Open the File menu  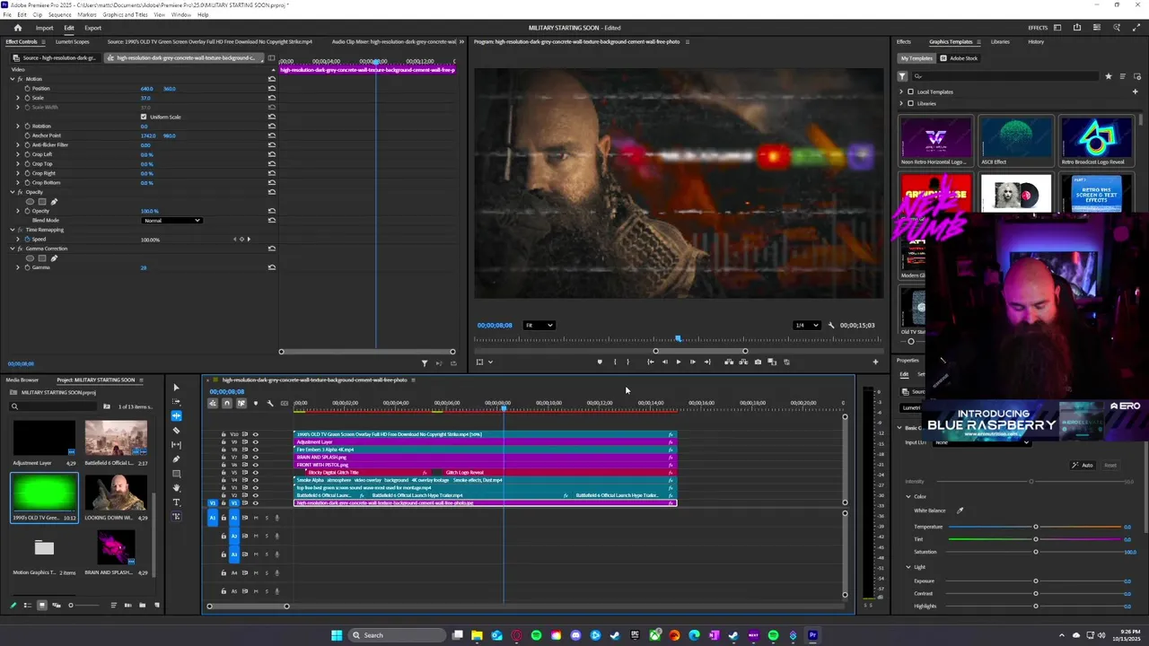pyautogui.click(x=7, y=15)
